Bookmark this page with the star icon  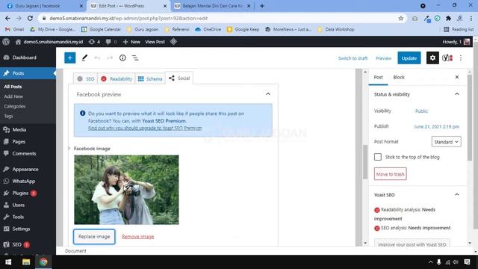tap(401, 18)
